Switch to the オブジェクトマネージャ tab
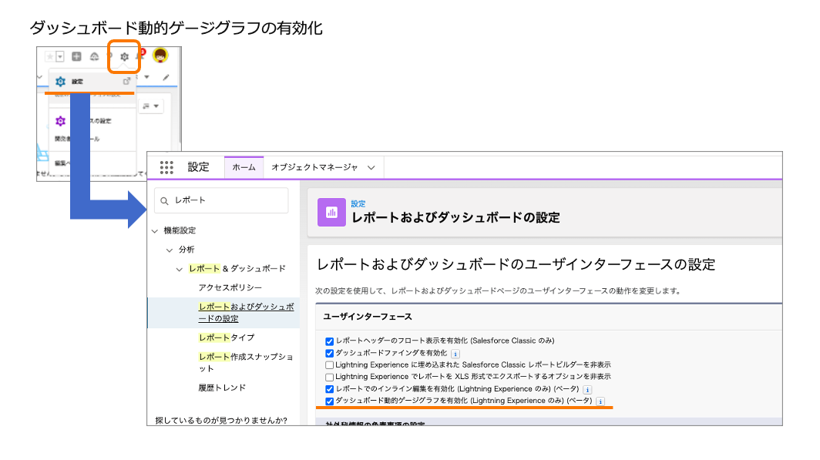 pyautogui.click(x=314, y=167)
